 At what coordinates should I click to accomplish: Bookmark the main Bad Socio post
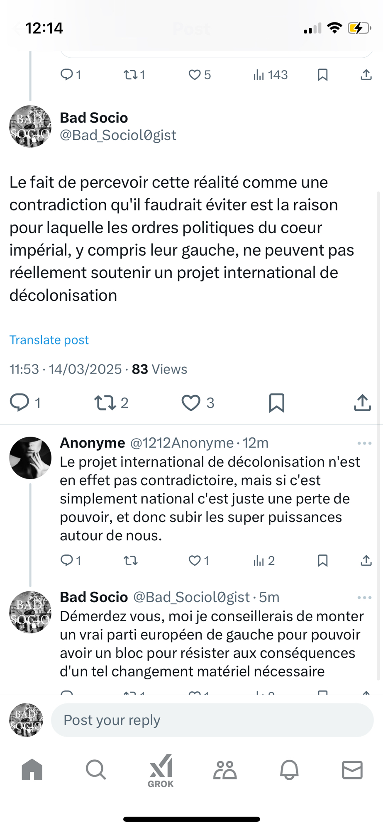point(277,403)
